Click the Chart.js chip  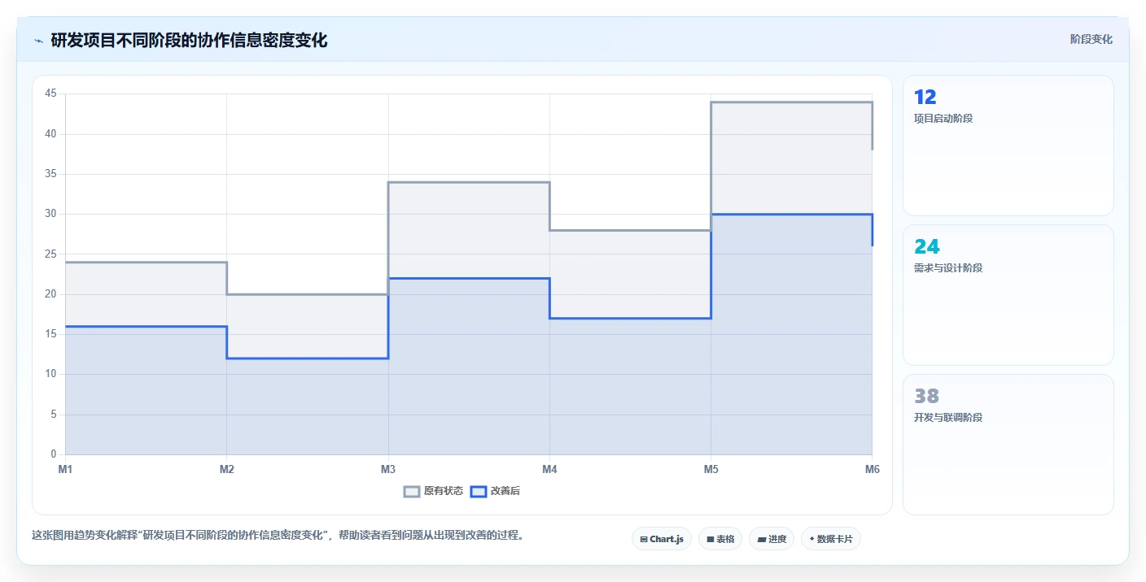tap(662, 539)
